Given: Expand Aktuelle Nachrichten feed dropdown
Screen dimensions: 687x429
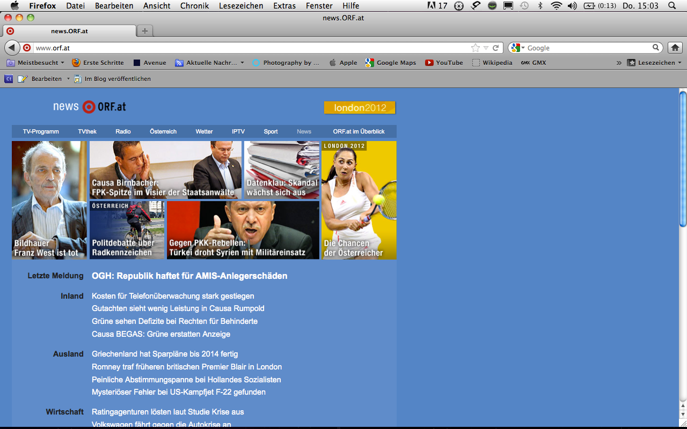Looking at the screenshot, I should (x=242, y=63).
